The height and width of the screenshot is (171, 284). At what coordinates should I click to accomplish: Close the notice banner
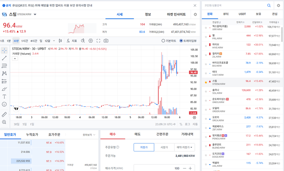pyautogui.click(x=195, y=5)
